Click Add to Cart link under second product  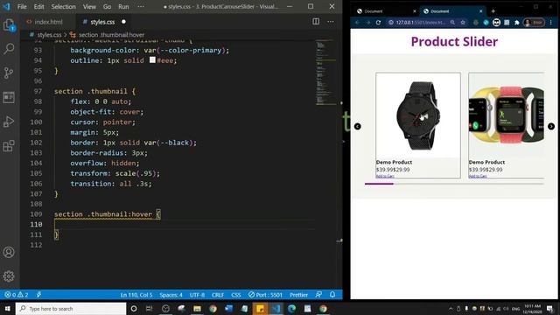[x=478, y=176]
